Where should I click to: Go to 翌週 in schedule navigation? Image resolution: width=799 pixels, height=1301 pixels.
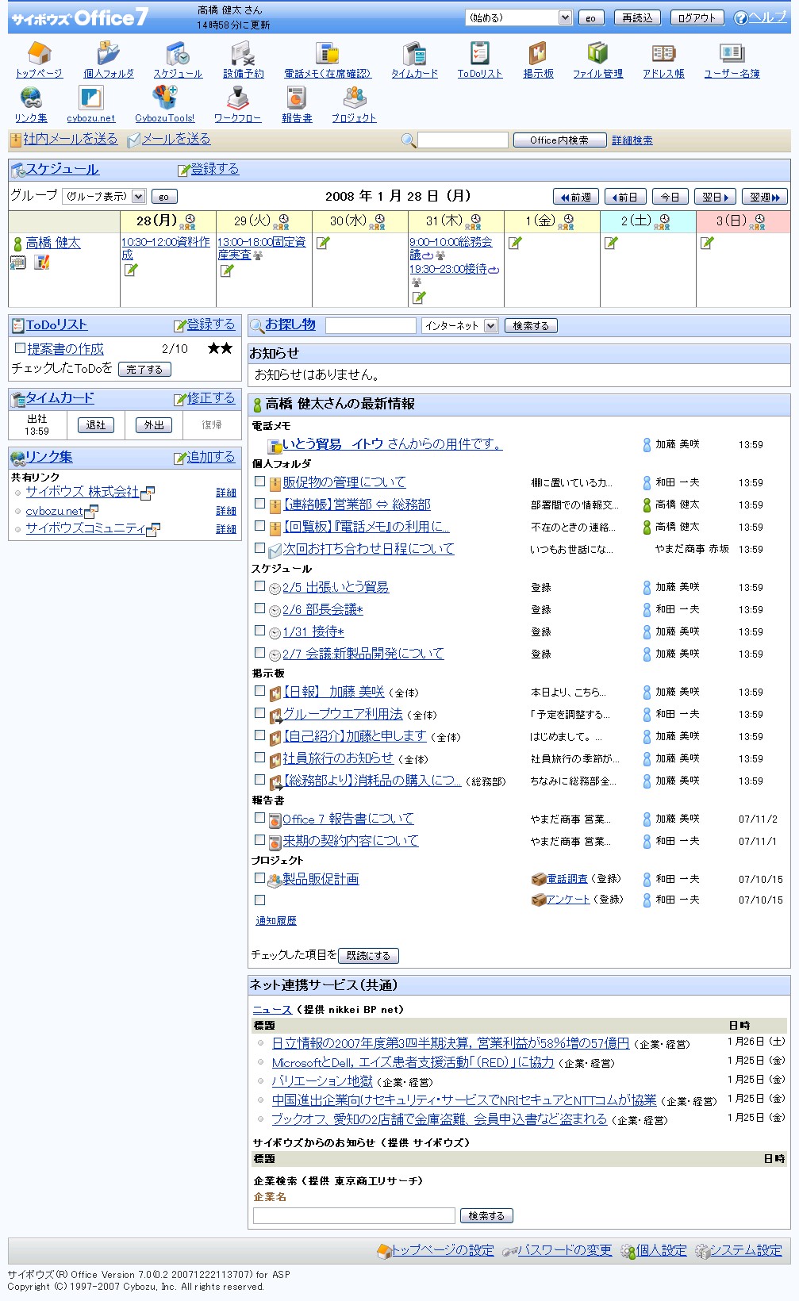tap(765, 197)
